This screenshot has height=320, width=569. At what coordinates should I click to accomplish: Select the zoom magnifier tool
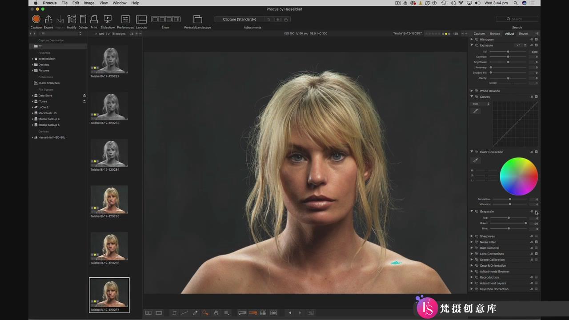point(205,313)
